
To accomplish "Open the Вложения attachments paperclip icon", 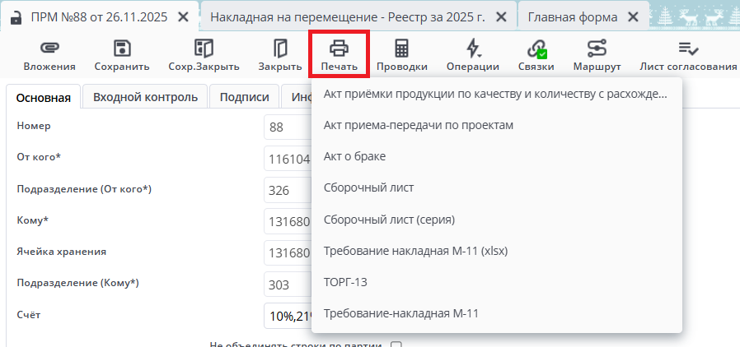I will (x=49, y=49).
